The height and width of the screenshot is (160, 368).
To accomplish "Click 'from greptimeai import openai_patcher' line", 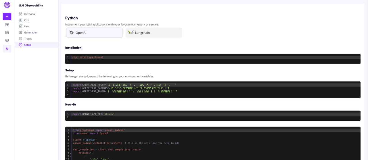I will click(99, 130).
